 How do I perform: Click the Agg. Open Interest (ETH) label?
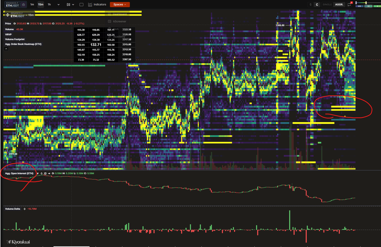pos(19,173)
